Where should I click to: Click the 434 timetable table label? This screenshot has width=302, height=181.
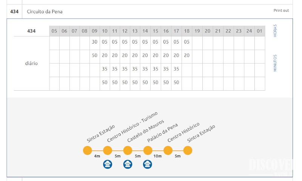[x=31, y=31]
